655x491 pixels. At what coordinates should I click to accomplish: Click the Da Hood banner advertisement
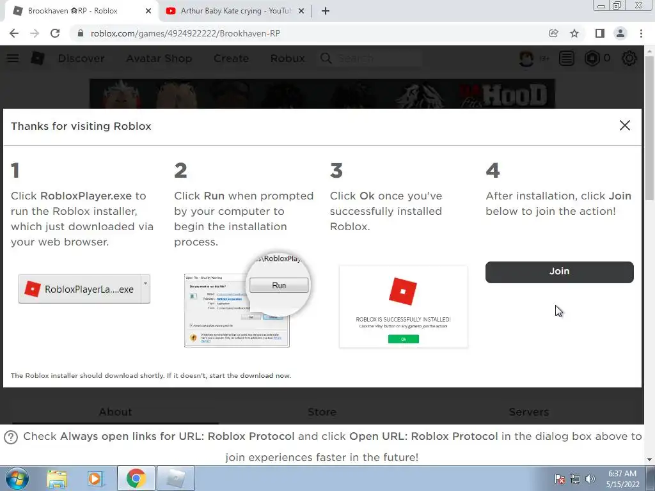tap(322, 93)
